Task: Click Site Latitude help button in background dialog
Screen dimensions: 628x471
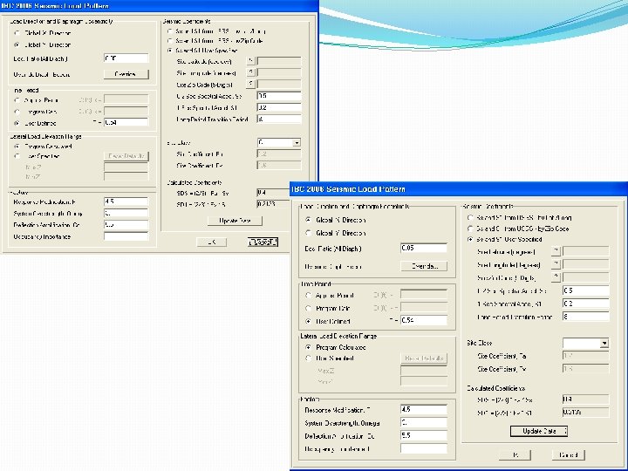Action: (250, 61)
